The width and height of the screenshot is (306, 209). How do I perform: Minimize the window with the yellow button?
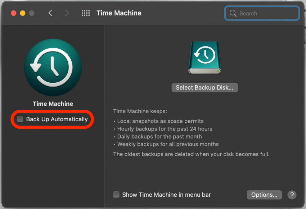pos(23,13)
